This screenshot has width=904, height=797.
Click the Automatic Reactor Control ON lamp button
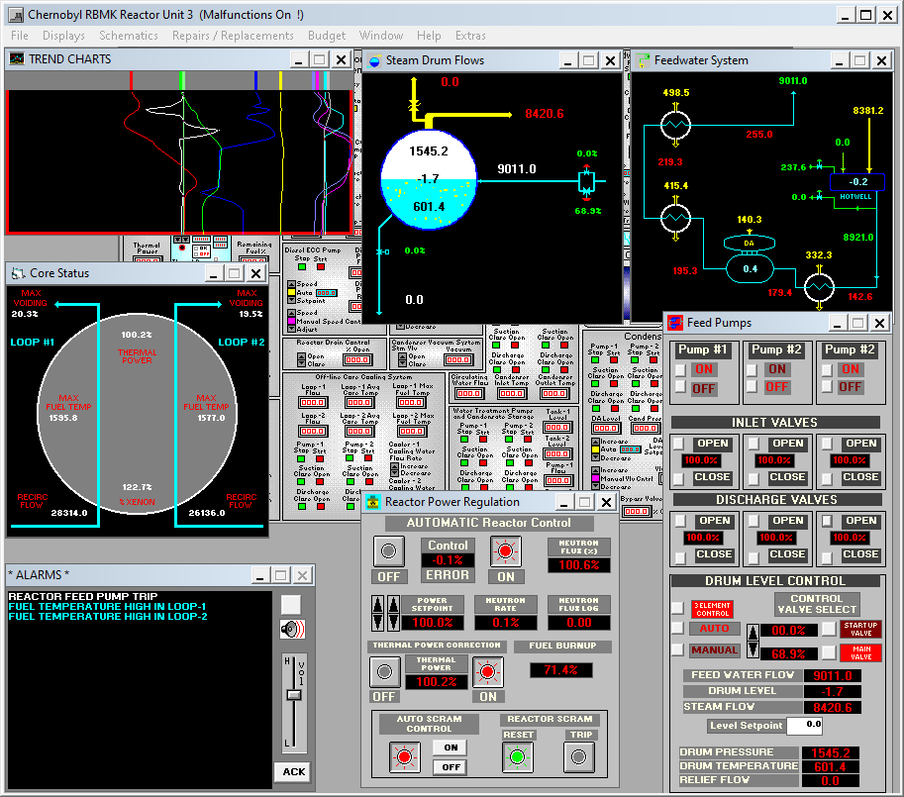click(506, 551)
